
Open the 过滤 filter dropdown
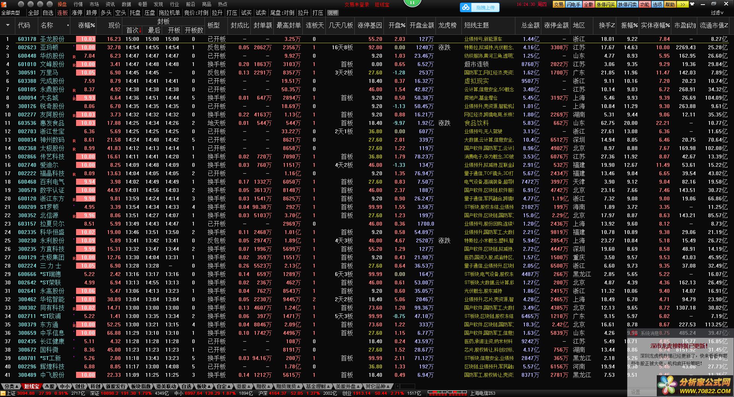point(717,13)
